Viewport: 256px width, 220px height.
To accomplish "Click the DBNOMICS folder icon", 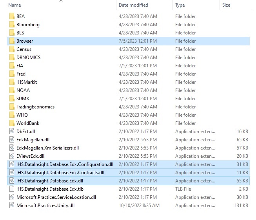I will click(12, 58).
